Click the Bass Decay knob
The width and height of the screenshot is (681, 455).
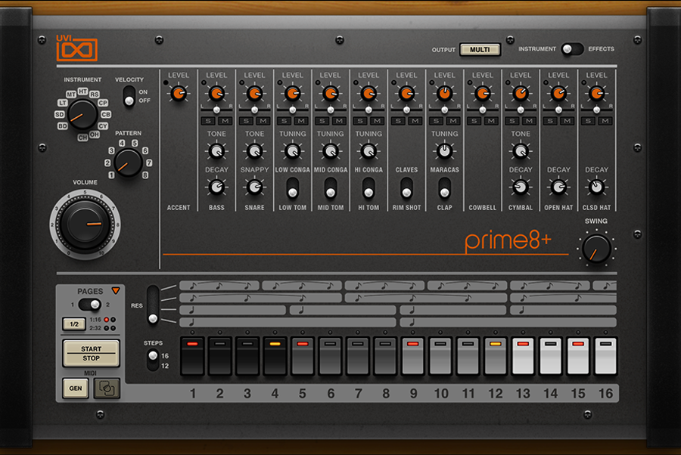216,187
